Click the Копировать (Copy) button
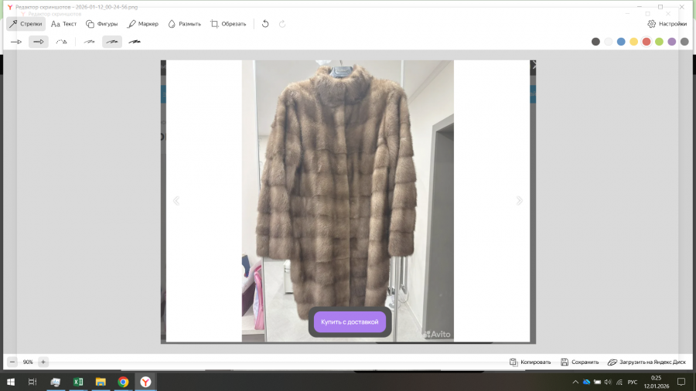This screenshot has width=696, height=391. (531, 362)
